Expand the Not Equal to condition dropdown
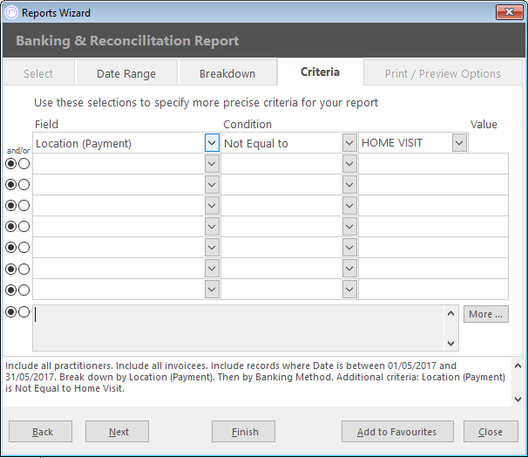 [349, 143]
